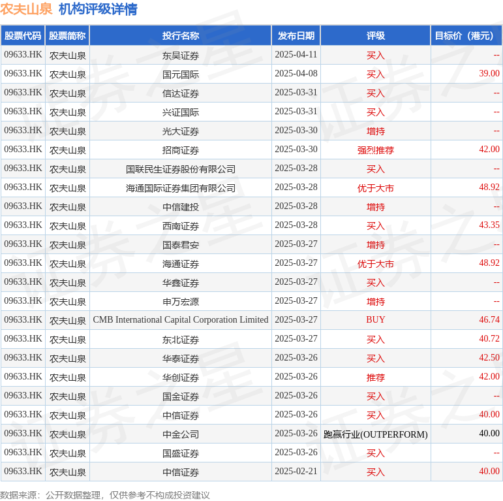Click the 农夫山泉 cell in the 国元国际 row

pos(68,74)
